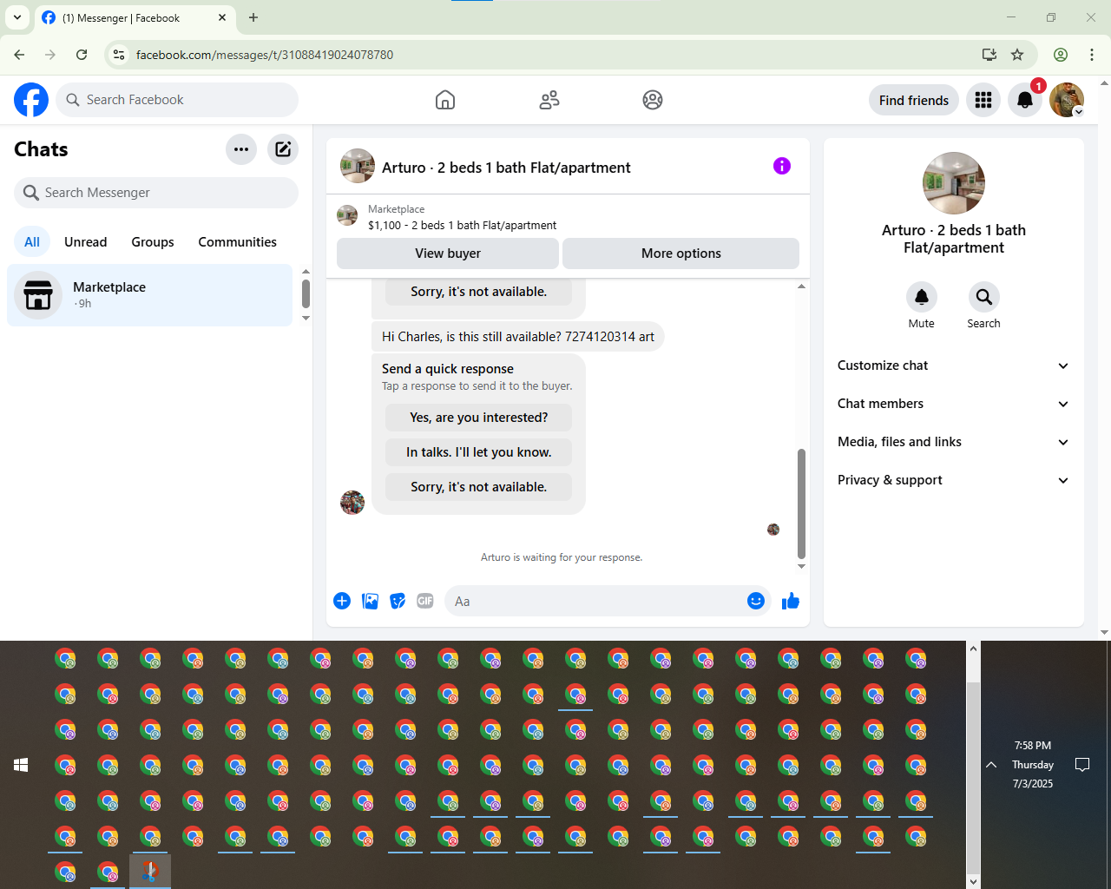Screen dimensions: 1111x889
Task: Open a new browser tab
Action: tap(253, 17)
